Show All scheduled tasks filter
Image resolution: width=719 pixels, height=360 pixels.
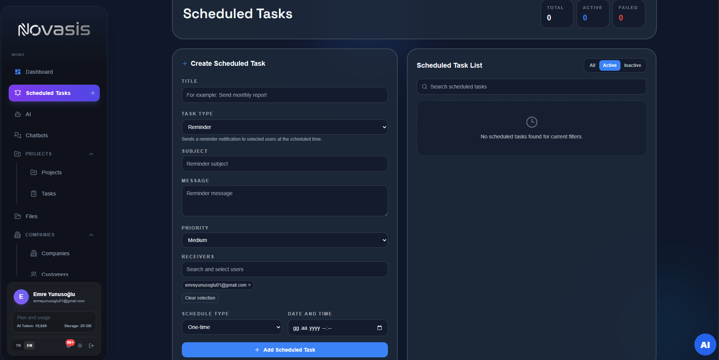coord(592,65)
